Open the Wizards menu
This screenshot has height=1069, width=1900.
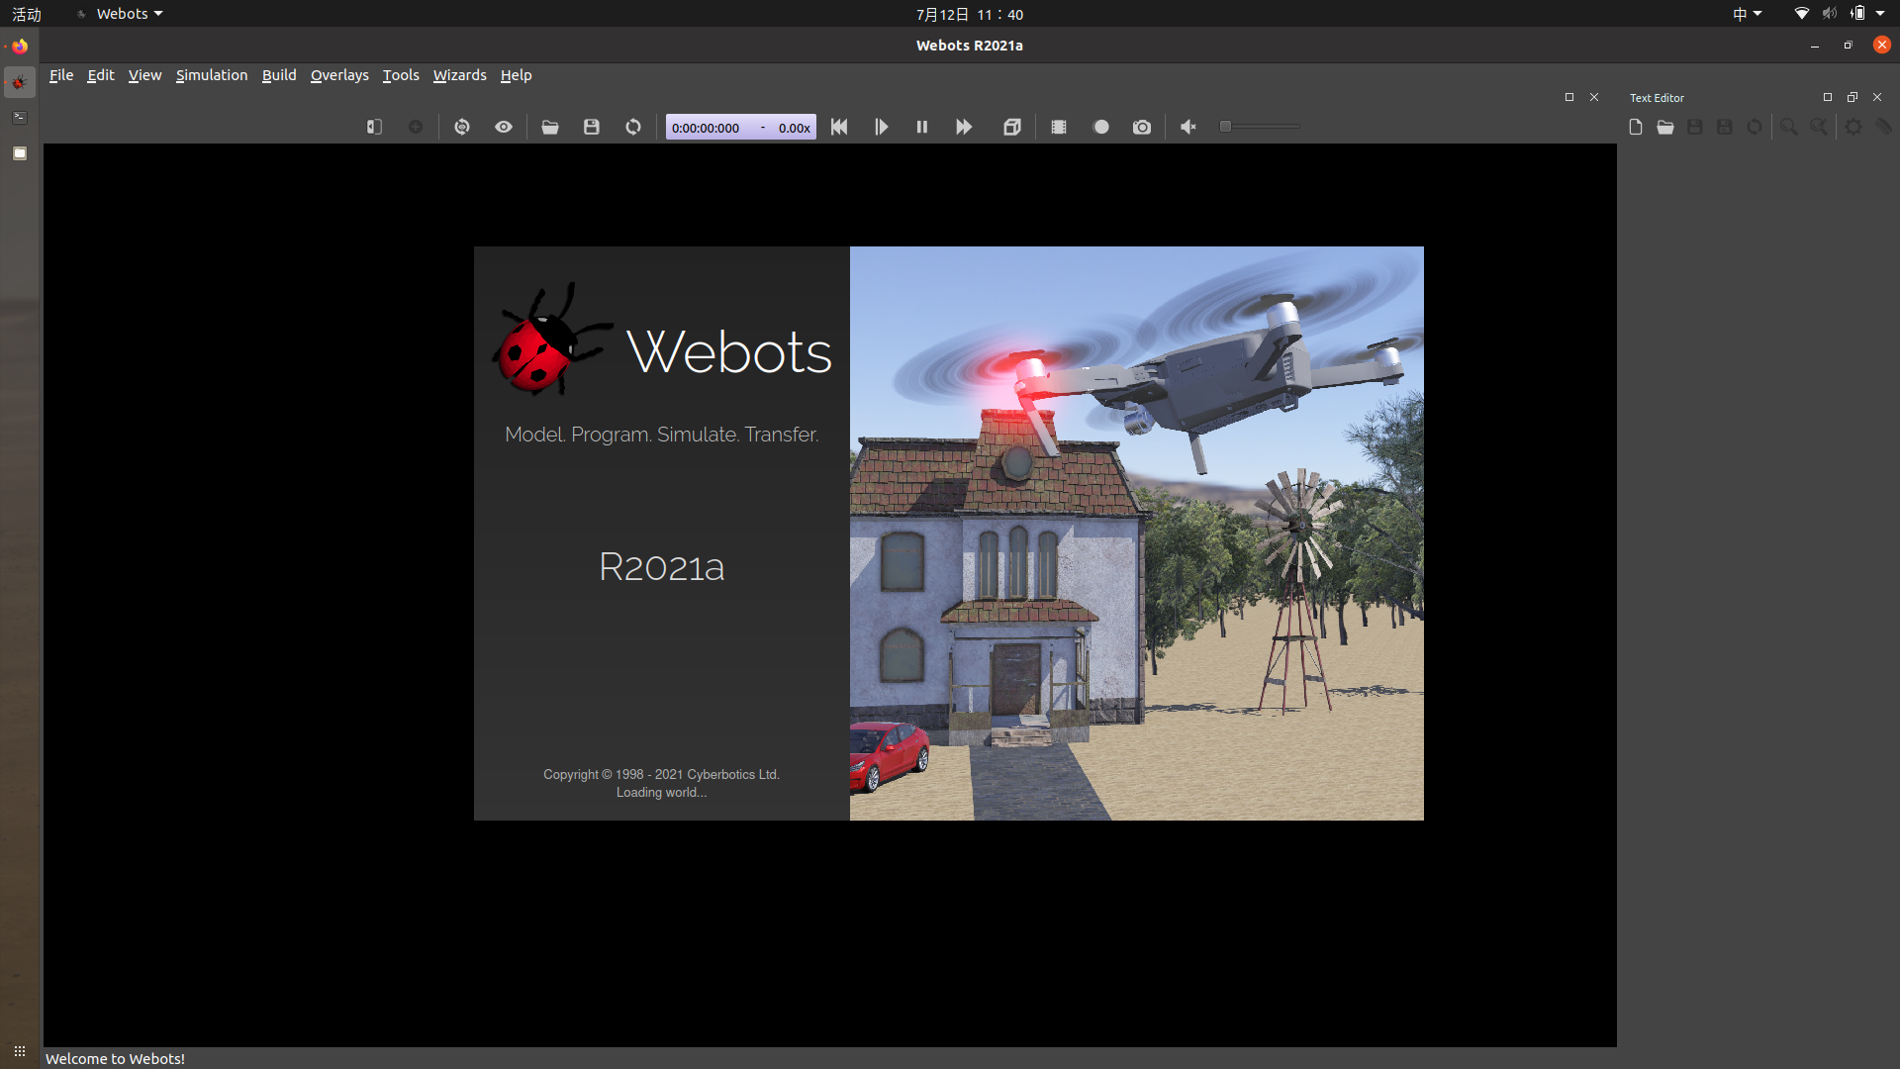click(459, 75)
